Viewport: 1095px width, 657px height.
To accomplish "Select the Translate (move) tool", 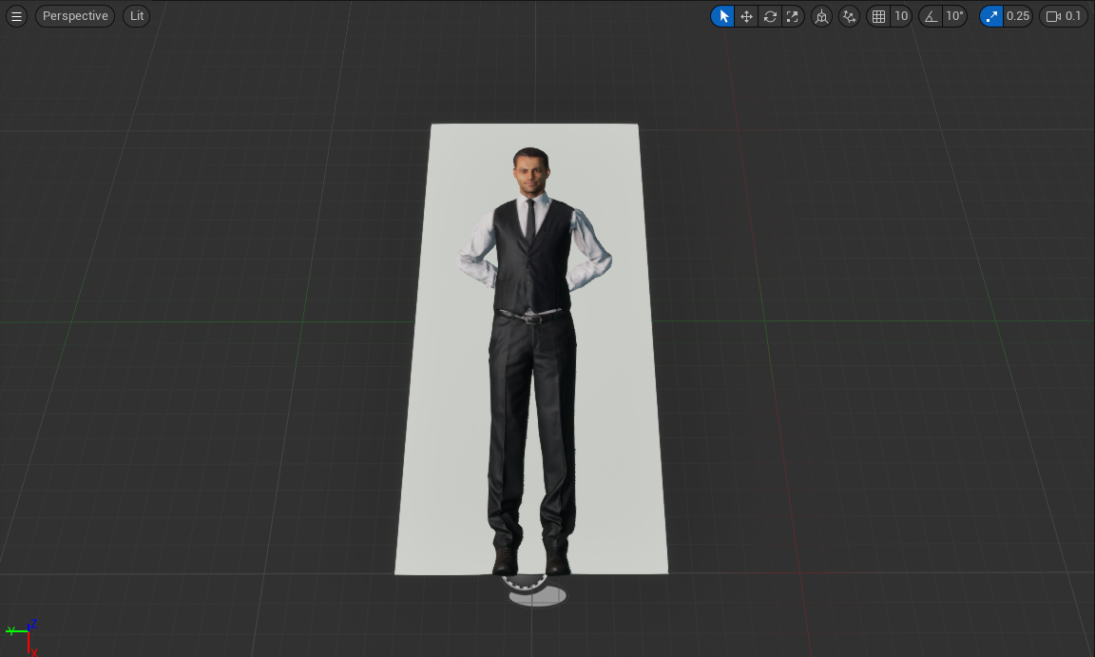I will click(x=746, y=16).
